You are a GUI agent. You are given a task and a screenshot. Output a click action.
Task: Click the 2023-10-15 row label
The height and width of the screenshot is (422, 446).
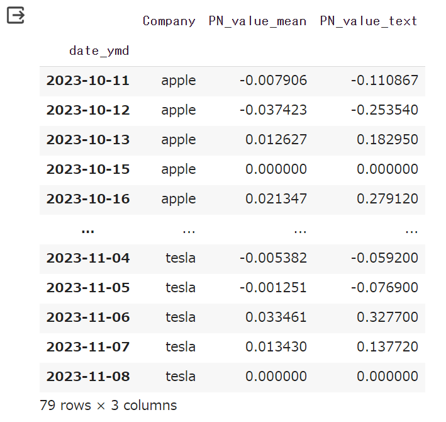[88, 169]
